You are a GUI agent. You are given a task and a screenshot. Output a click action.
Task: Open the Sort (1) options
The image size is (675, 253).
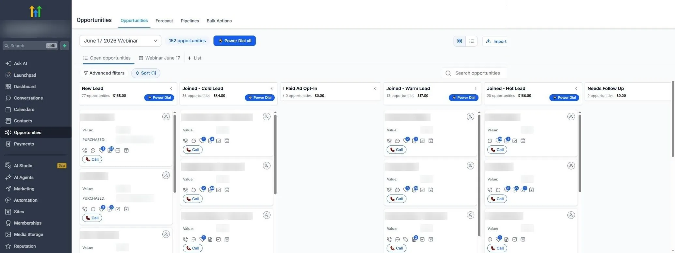pyautogui.click(x=146, y=73)
